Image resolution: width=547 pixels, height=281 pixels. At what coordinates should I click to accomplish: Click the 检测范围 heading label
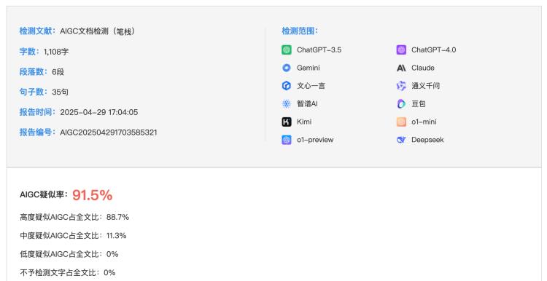tap(300, 31)
